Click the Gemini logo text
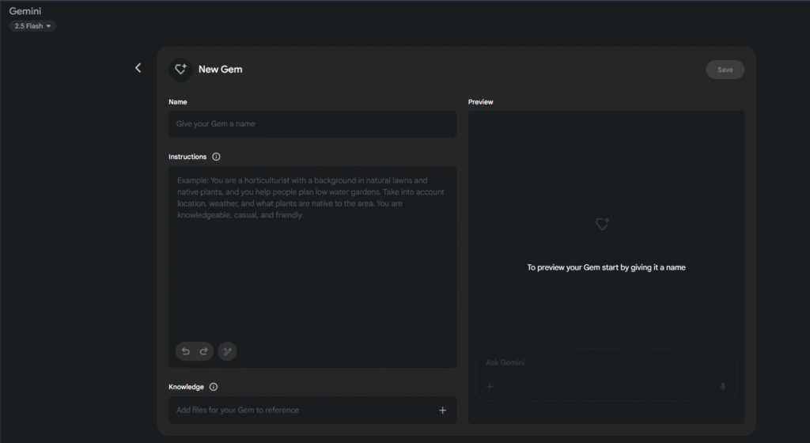This screenshot has height=443, width=810. point(25,11)
